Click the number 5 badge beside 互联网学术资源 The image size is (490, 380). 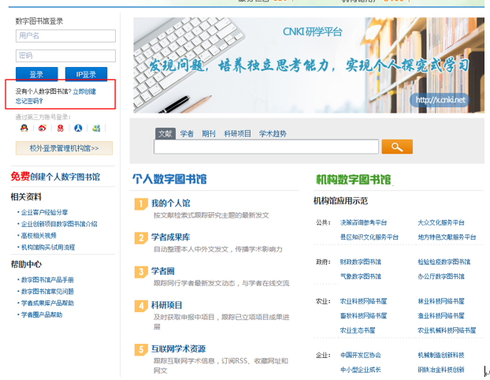point(141,350)
